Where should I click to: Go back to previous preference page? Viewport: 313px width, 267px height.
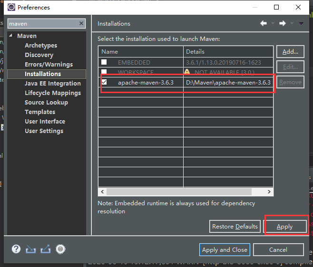click(264, 23)
